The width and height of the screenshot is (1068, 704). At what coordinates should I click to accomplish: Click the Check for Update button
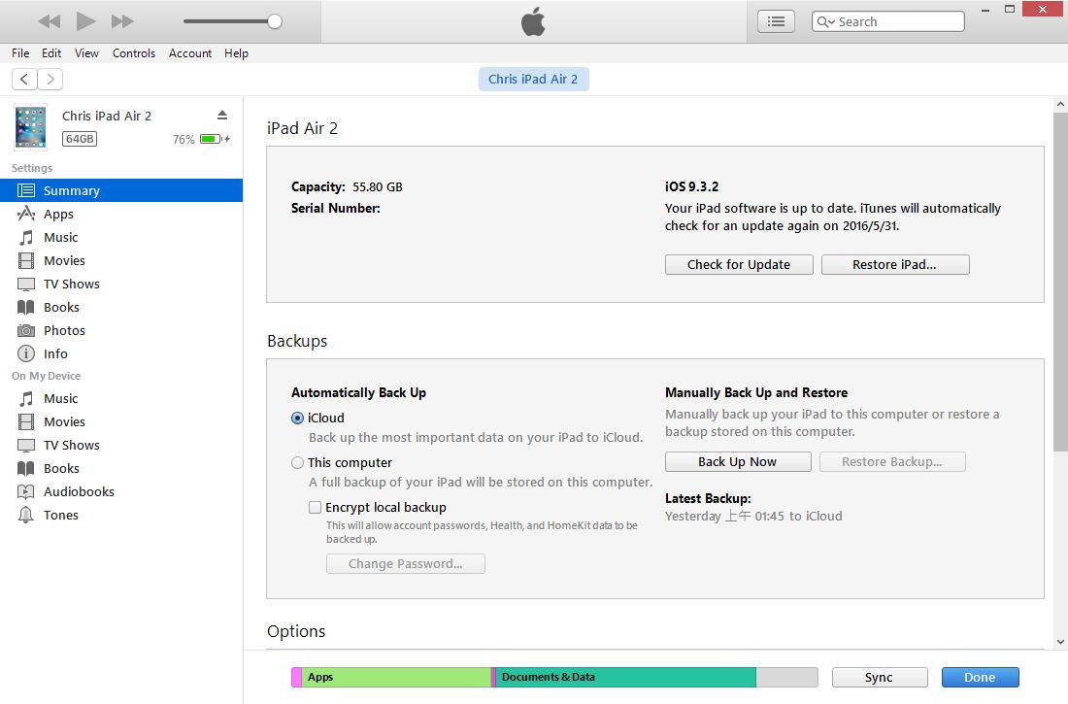pos(738,264)
